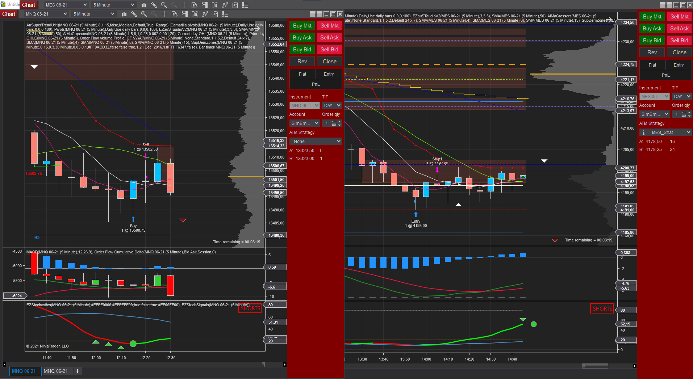Expand Account dropdown in MNQ Chart Trader
This screenshot has width=693, height=379.
(x=304, y=123)
